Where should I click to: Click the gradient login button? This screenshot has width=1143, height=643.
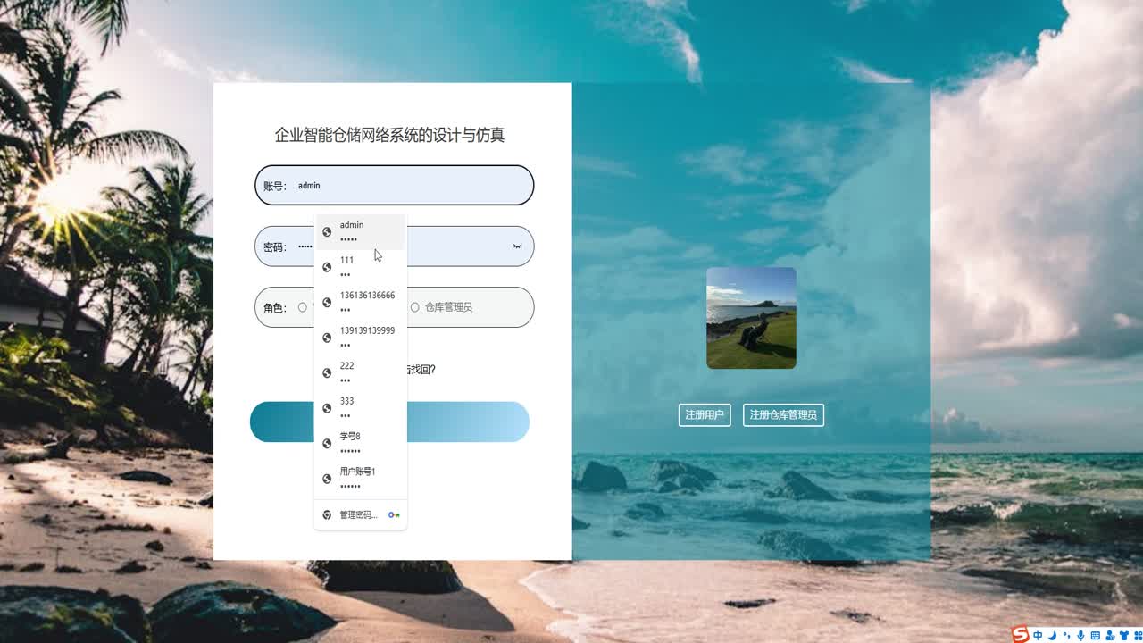[x=389, y=422]
